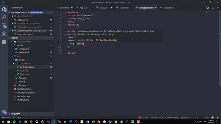The height and width of the screenshot is (124, 221).
Task: Open HelloWorld.vue in components folder tree
Action: (x=27, y=67)
